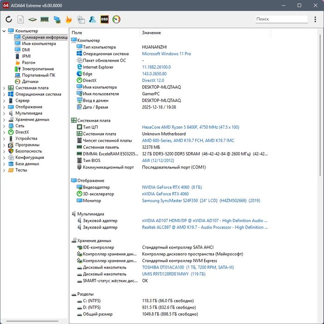Image resolution: width=324 pixels, height=324 pixels.
Task: Click the Samsung SyncMaster S24F350 link
Action: (x=201, y=200)
